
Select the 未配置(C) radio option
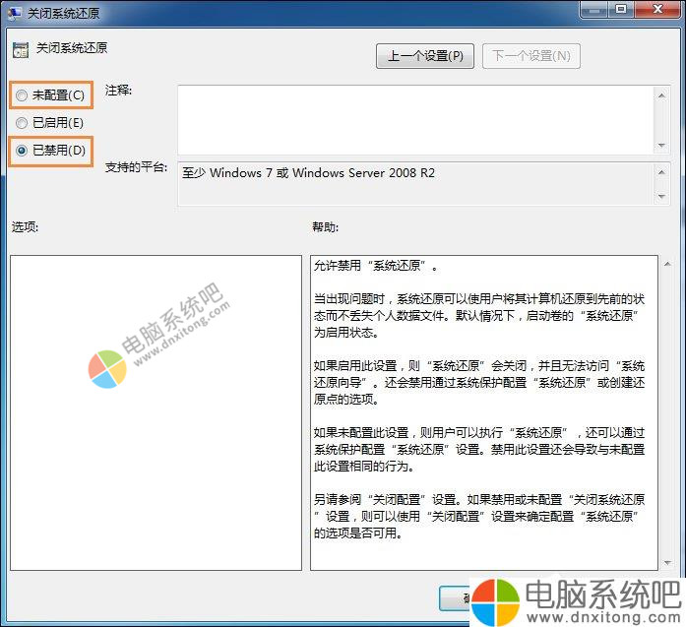point(23,95)
